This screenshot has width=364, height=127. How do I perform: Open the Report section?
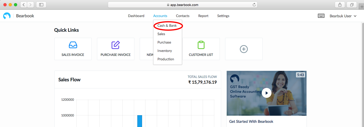tap(203, 16)
